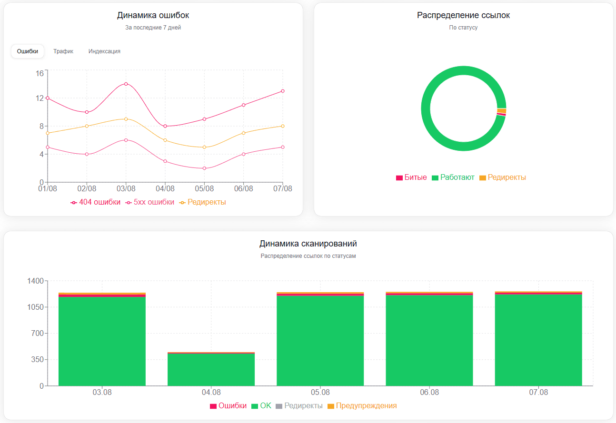Click the Работают legend entry

pos(453,177)
